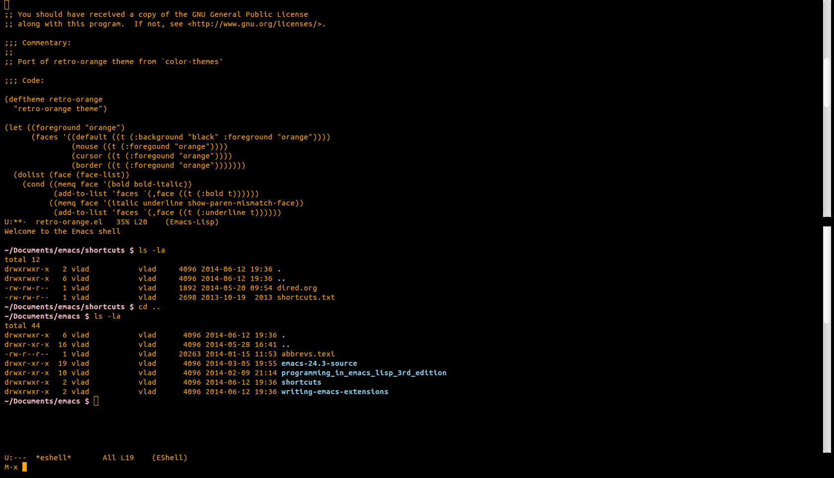Open programming_in_emacs_lisp_3rd_edition directory listing
The height and width of the screenshot is (478, 834).
(x=364, y=373)
